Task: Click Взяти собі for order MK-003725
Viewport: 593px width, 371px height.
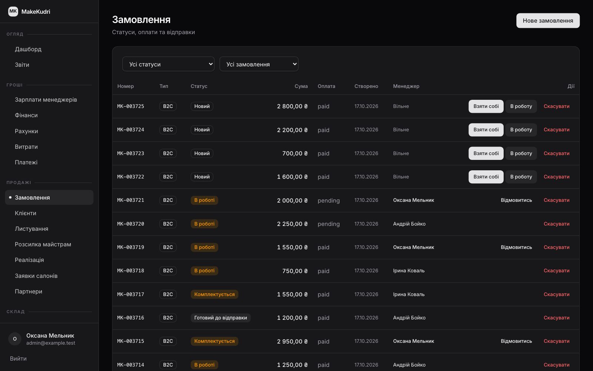Action: (x=486, y=106)
